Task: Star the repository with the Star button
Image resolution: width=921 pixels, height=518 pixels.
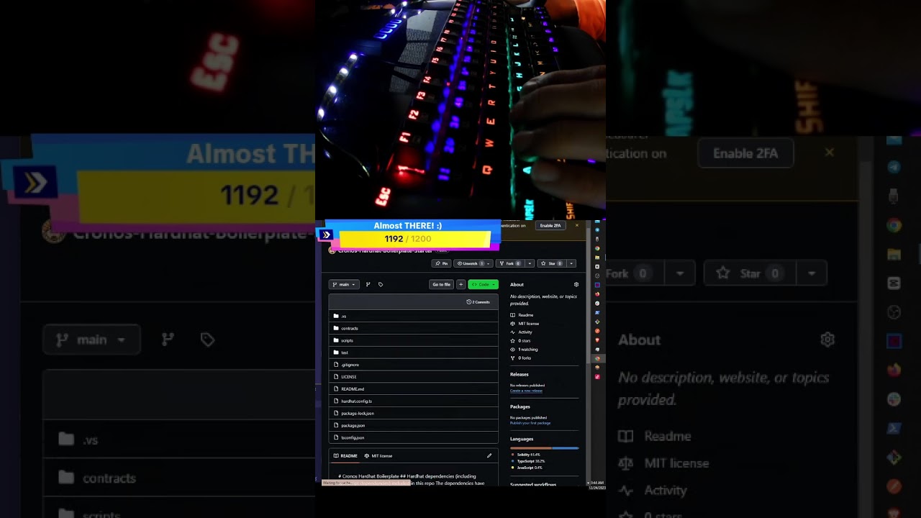Action: point(552,264)
